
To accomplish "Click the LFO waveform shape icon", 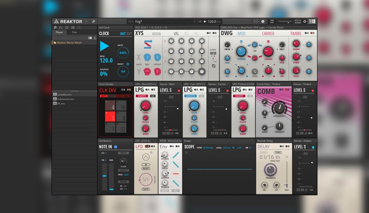I will pos(146,157).
